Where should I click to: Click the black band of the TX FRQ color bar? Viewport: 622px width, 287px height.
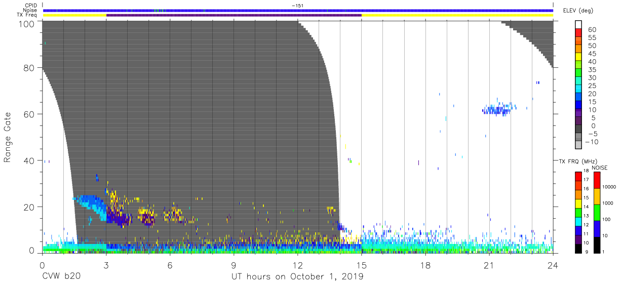(578, 248)
